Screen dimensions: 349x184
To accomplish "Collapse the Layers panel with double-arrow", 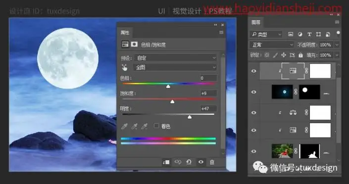I will (x=331, y=14).
